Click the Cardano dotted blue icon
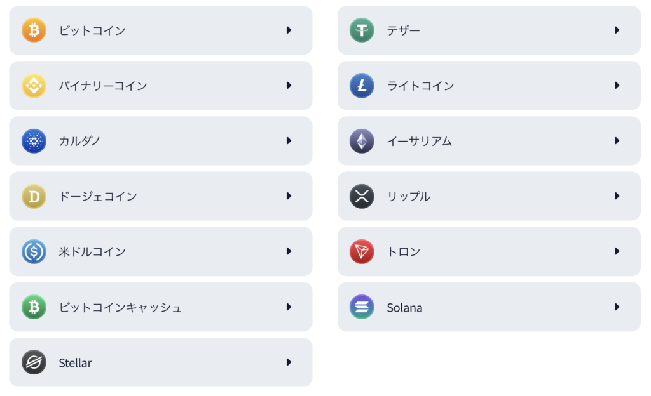Viewport: 651px width, 396px height. click(34, 141)
